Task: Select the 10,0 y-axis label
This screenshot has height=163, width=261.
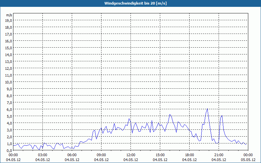Action: 9,82
